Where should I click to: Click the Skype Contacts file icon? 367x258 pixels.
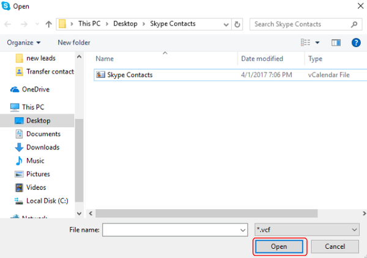[x=101, y=74]
